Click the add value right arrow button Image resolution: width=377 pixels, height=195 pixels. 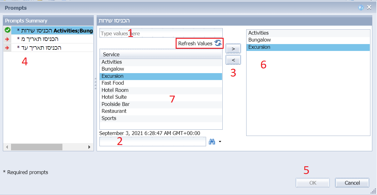(233, 49)
